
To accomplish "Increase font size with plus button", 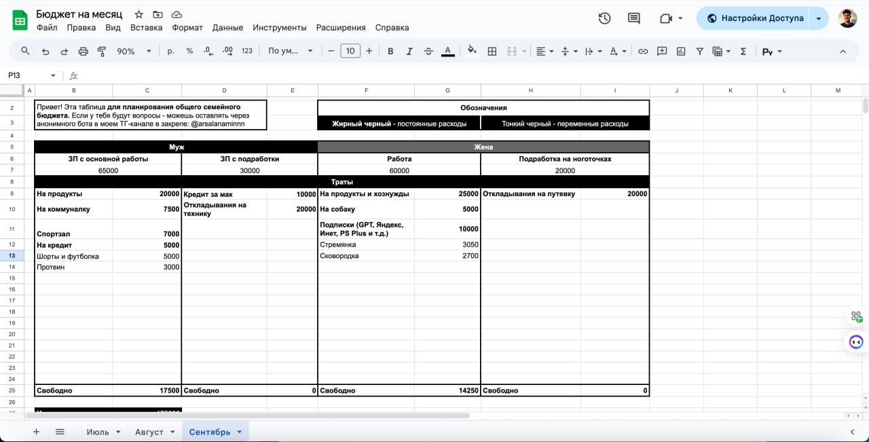I will [369, 51].
